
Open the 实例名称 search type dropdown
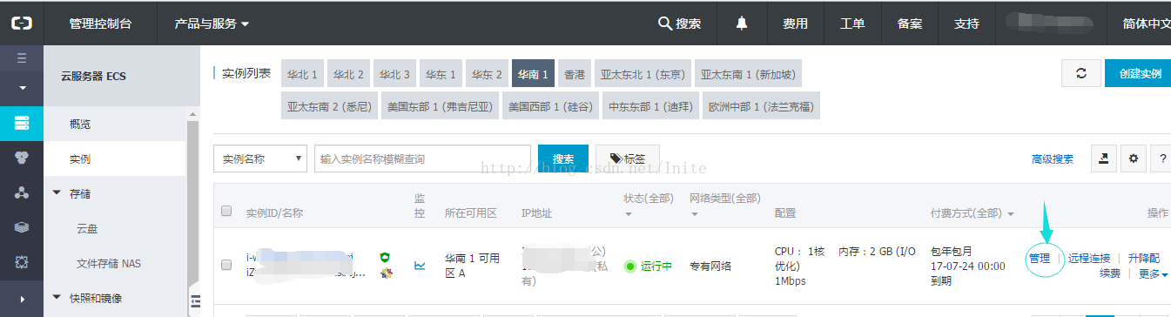coord(260,158)
